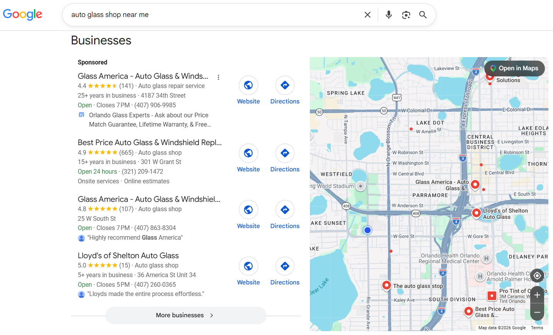The height and width of the screenshot is (335, 553).
Task: Click the 'PARRAMORE' neighborhood label on map
Action: [430, 195]
